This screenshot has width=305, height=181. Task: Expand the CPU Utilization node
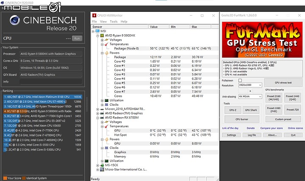102,101
